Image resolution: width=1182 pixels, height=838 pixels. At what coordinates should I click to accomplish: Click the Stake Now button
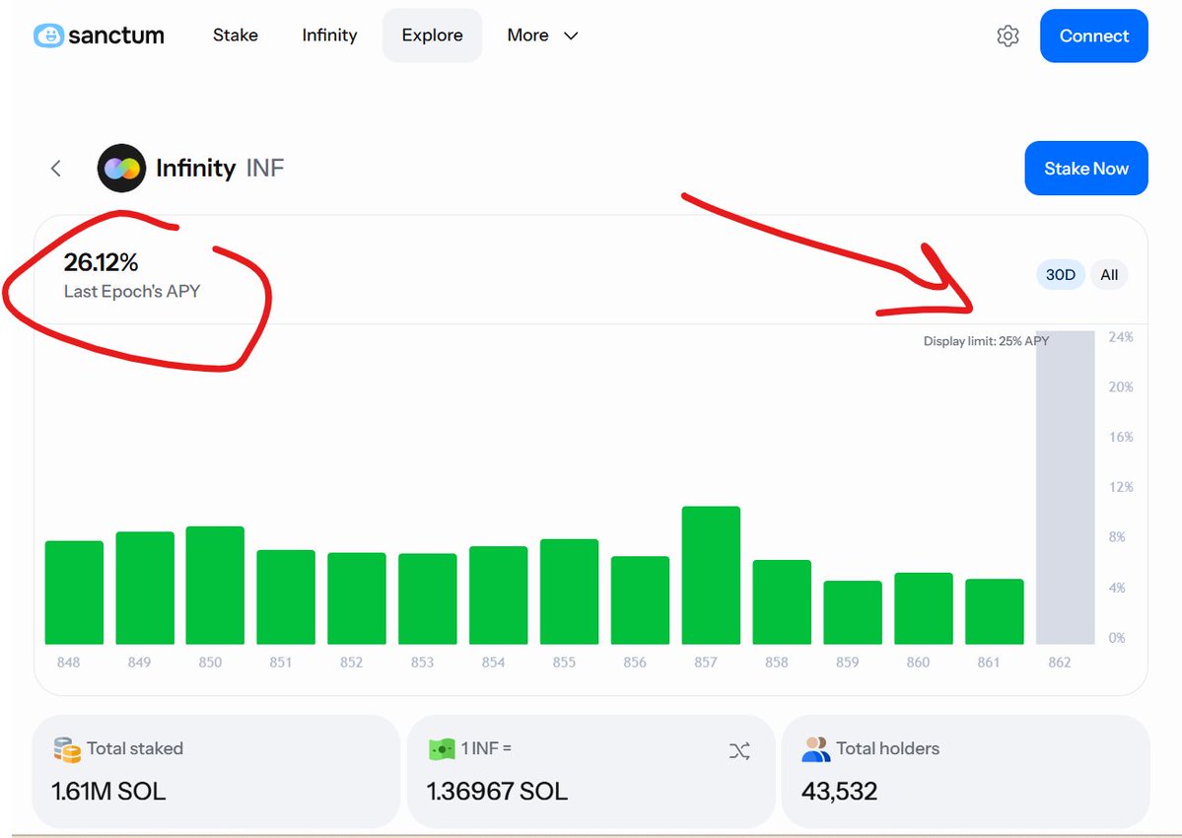pyautogui.click(x=1086, y=168)
